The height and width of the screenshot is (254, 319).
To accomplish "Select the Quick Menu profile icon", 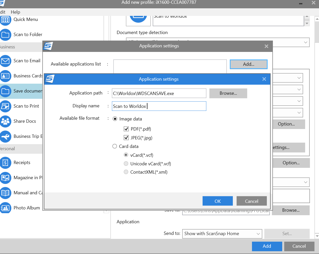I will (5, 20).
